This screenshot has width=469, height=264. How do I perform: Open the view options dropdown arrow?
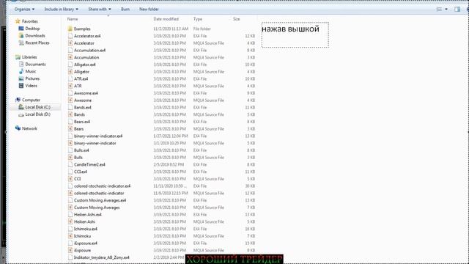tap(446, 10)
